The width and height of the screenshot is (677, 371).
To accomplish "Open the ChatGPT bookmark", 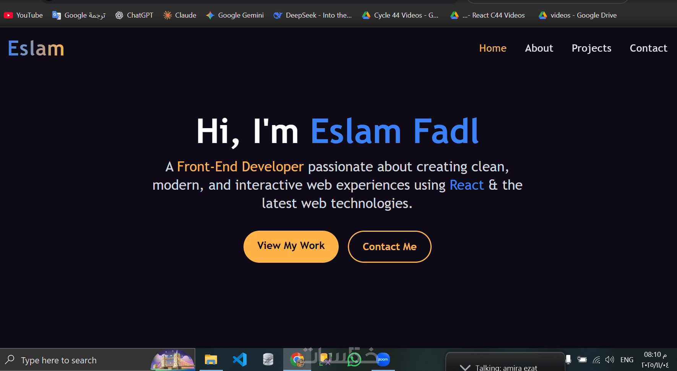I will (134, 15).
